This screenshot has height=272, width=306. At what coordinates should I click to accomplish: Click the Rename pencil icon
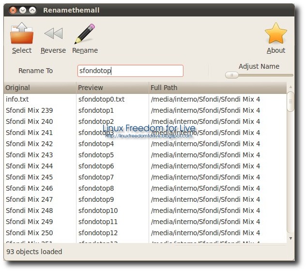pos(85,33)
